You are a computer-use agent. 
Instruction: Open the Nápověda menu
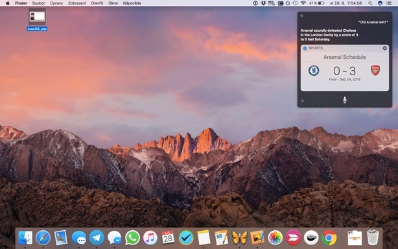(132, 3)
